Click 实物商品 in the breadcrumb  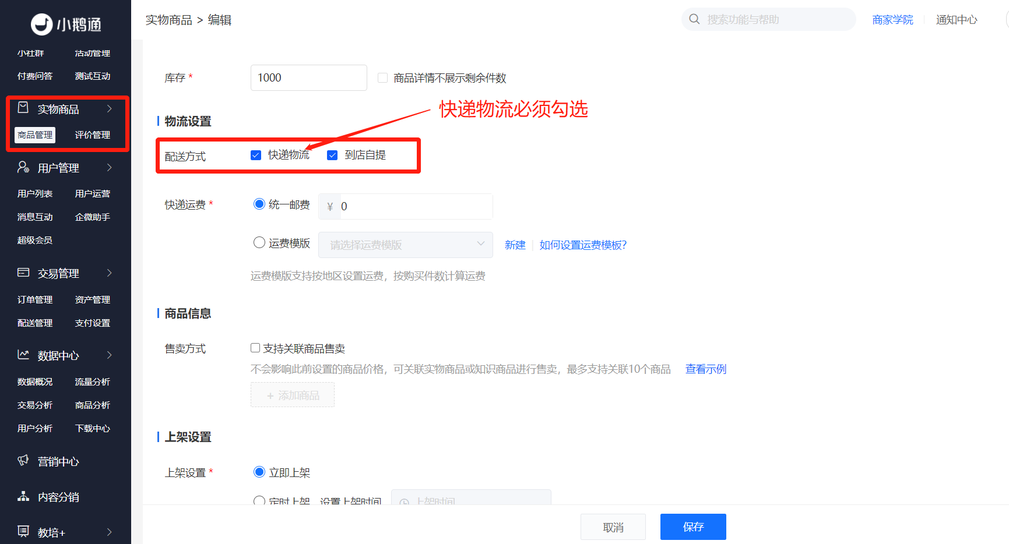[169, 20]
